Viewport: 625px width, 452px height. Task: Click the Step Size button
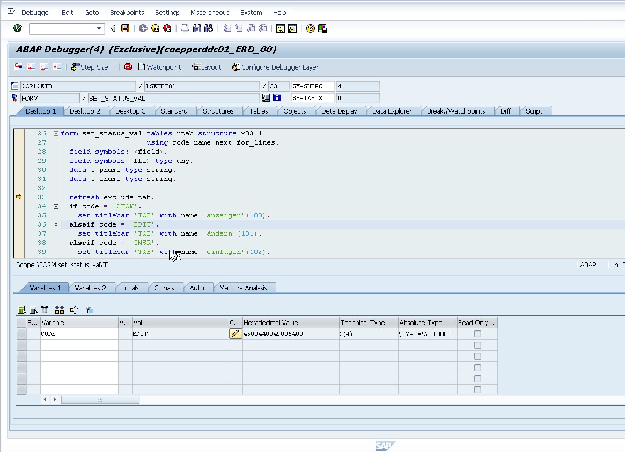click(x=90, y=67)
